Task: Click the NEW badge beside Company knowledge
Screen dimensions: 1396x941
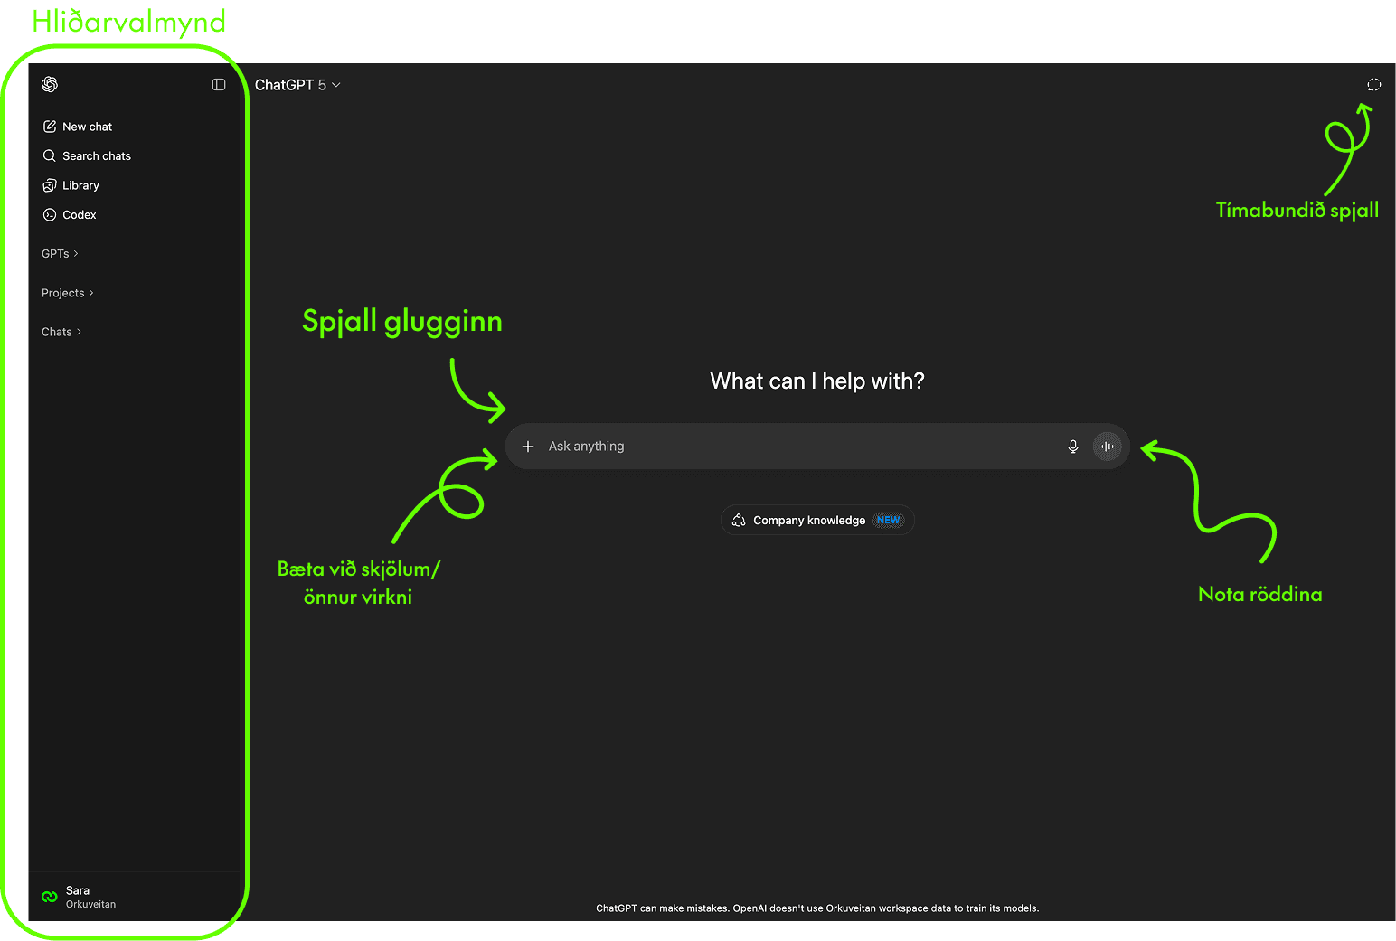Action: click(888, 521)
